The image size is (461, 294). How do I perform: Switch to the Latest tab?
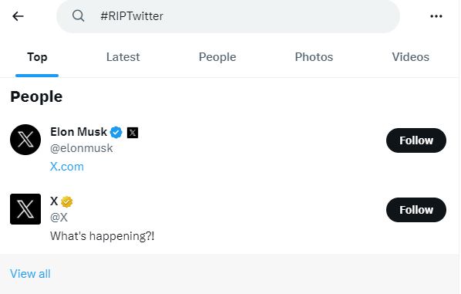123,57
